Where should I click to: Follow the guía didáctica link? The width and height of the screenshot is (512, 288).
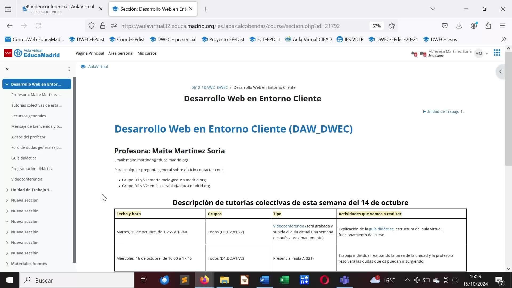(381, 229)
